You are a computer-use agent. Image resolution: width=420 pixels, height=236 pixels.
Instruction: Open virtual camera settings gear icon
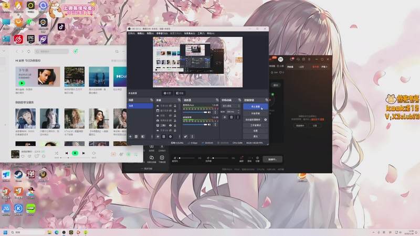[266, 120]
